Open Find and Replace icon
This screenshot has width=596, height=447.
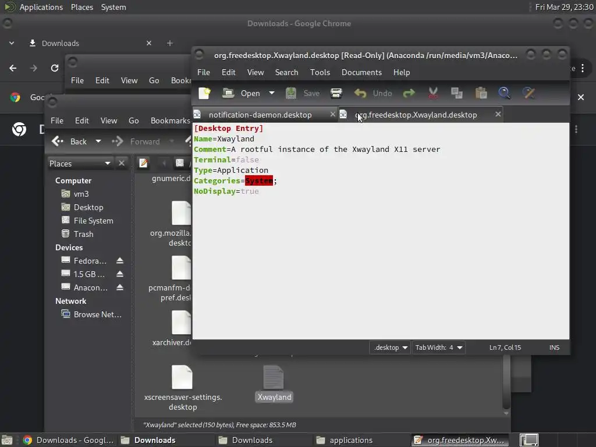point(528,93)
